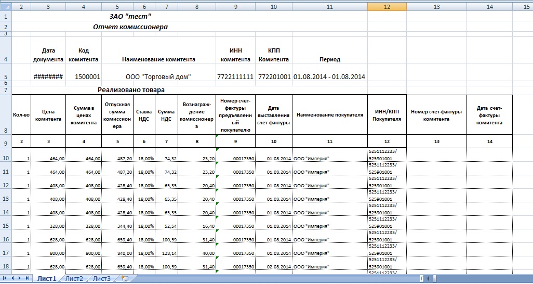This screenshot has width=533, height=284.
Task: Switch to the Лист1 sheet tab
Action: tap(47, 279)
